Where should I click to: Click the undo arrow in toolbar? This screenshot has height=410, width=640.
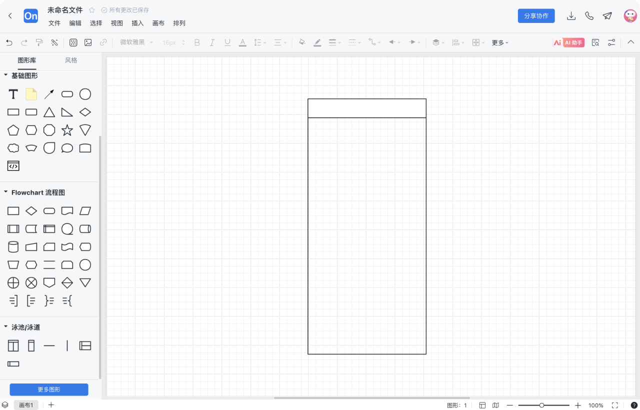[x=9, y=42]
